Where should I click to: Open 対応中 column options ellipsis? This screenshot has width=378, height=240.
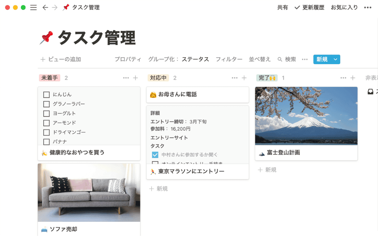pos(235,78)
